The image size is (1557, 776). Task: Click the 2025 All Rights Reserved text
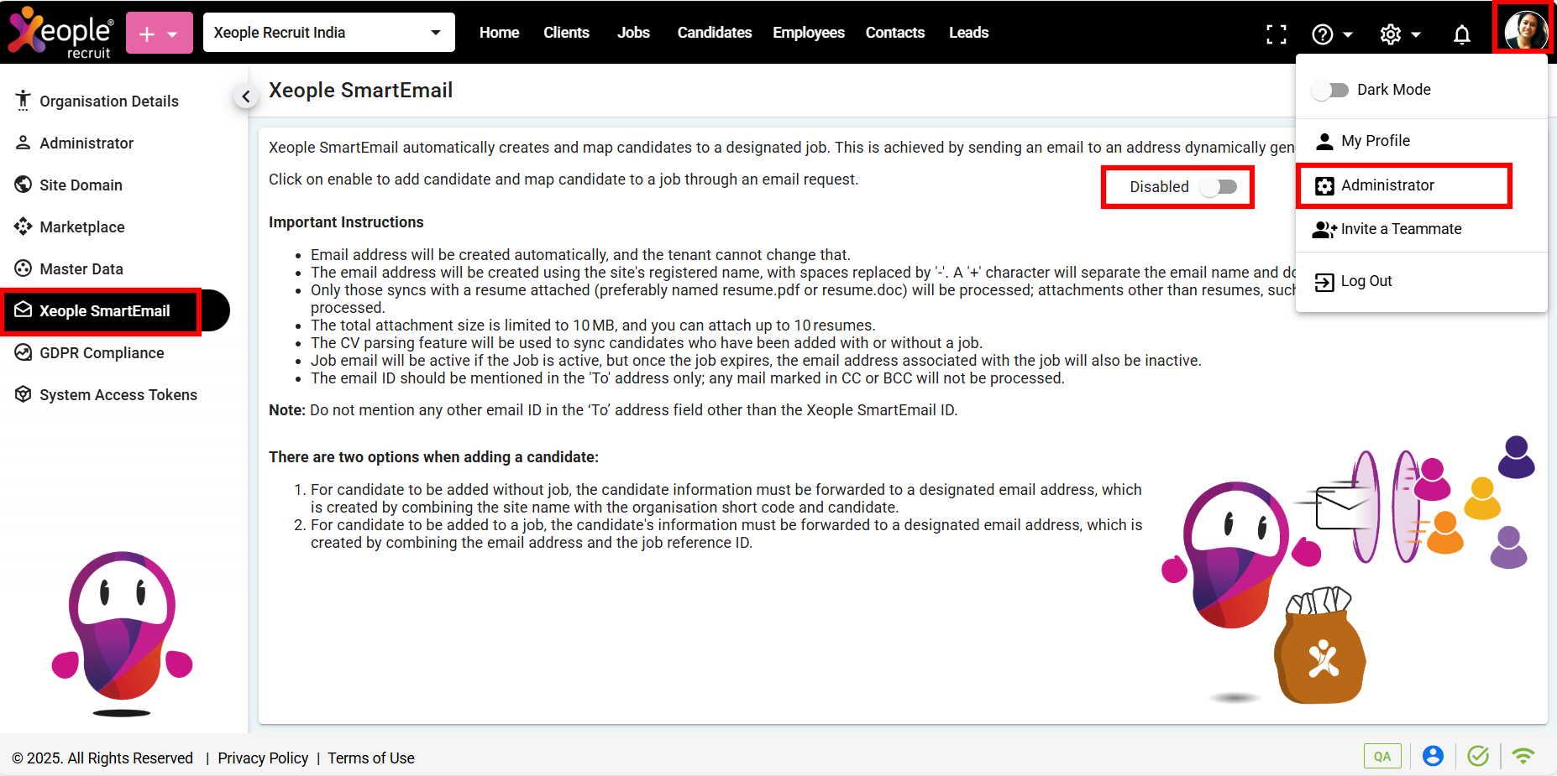(x=102, y=758)
